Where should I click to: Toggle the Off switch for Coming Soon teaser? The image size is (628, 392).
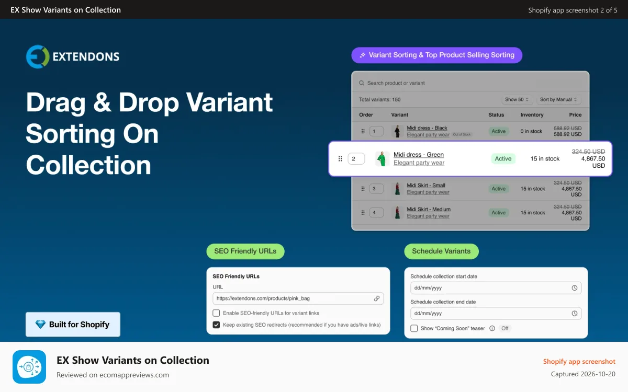pos(504,328)
